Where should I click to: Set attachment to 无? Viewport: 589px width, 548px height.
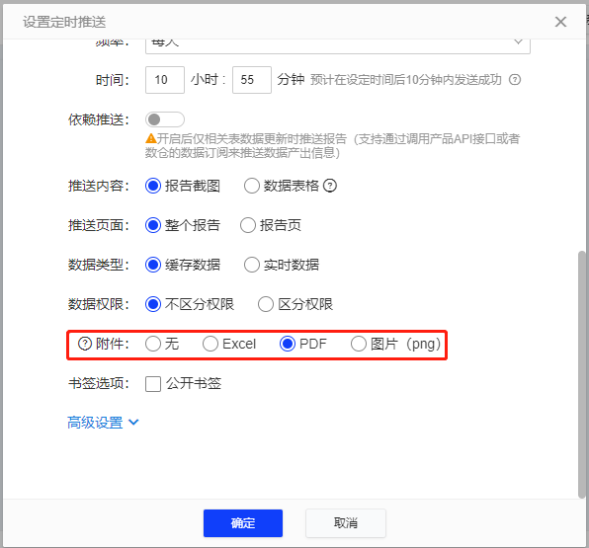click(x=153, y=344)
